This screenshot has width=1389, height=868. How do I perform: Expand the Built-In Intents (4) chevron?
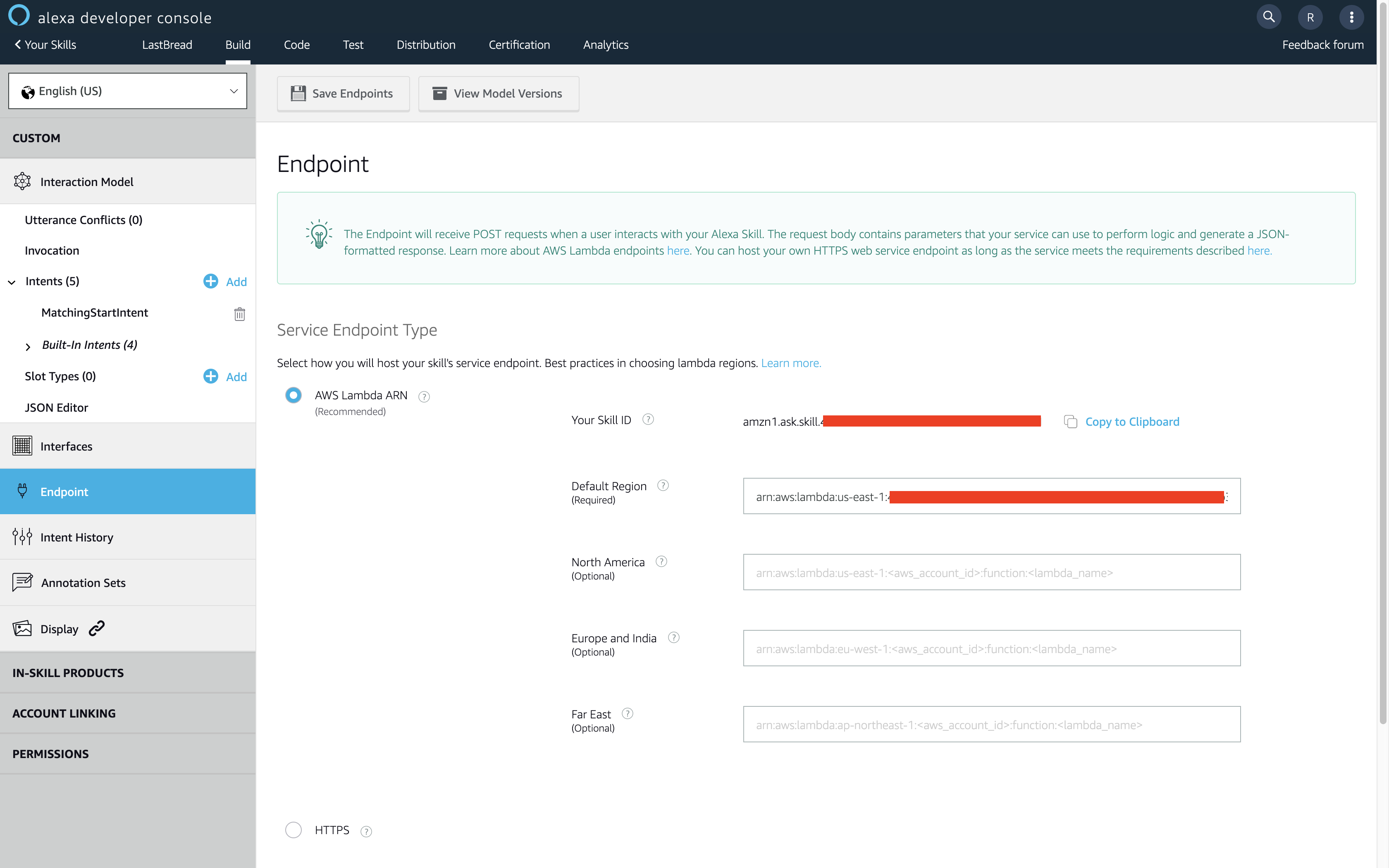28,346
